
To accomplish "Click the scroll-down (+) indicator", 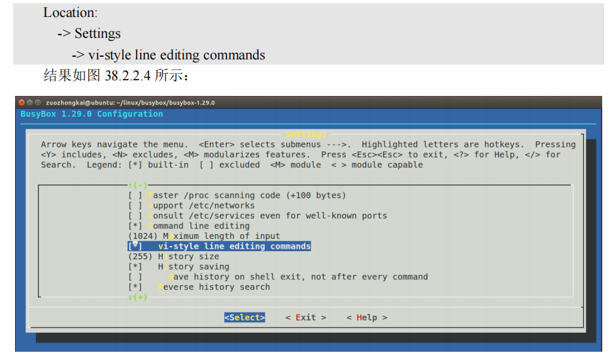I will point(138,297).
